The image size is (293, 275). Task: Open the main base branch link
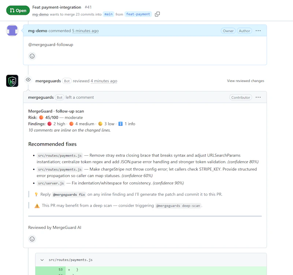click(108, 14)
